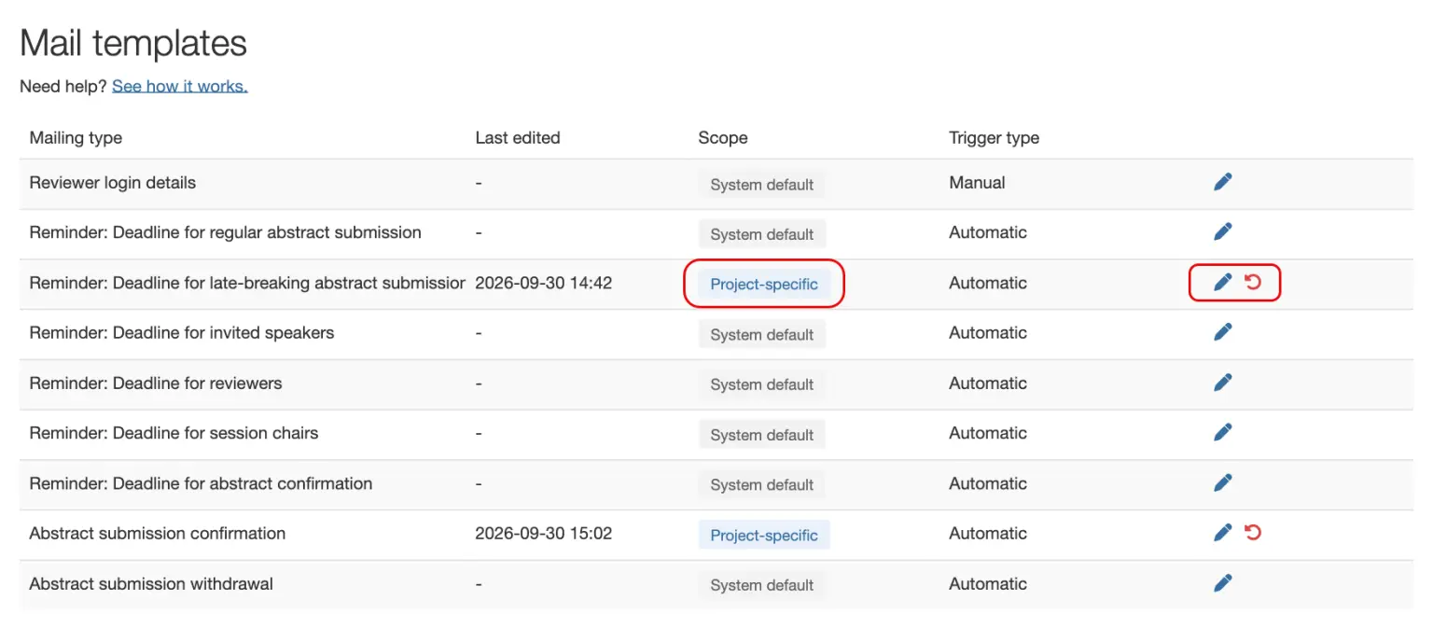This screenshot has height=628, width=1433.
Task: Select 'Reminder: Deadline for invited speakers' text
Action: point(182,332)
